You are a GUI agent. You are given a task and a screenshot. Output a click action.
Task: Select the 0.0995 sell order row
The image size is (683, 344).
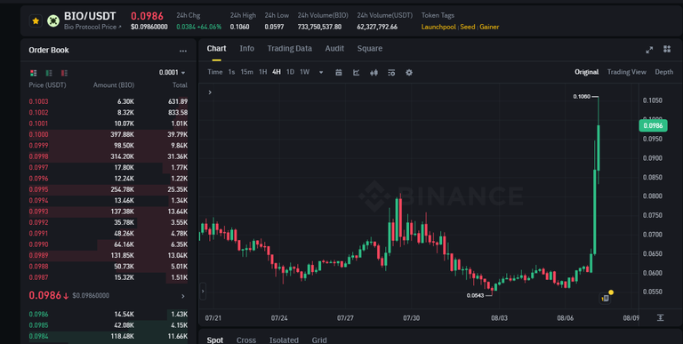click(x=108, y=190)
